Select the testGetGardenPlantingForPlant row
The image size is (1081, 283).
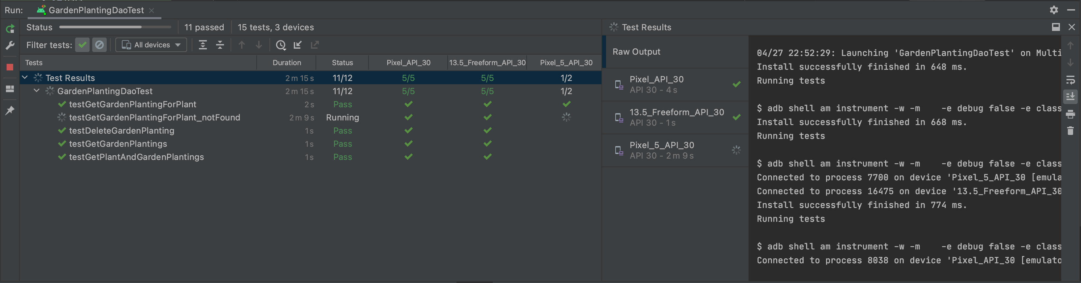coord(311,104)
